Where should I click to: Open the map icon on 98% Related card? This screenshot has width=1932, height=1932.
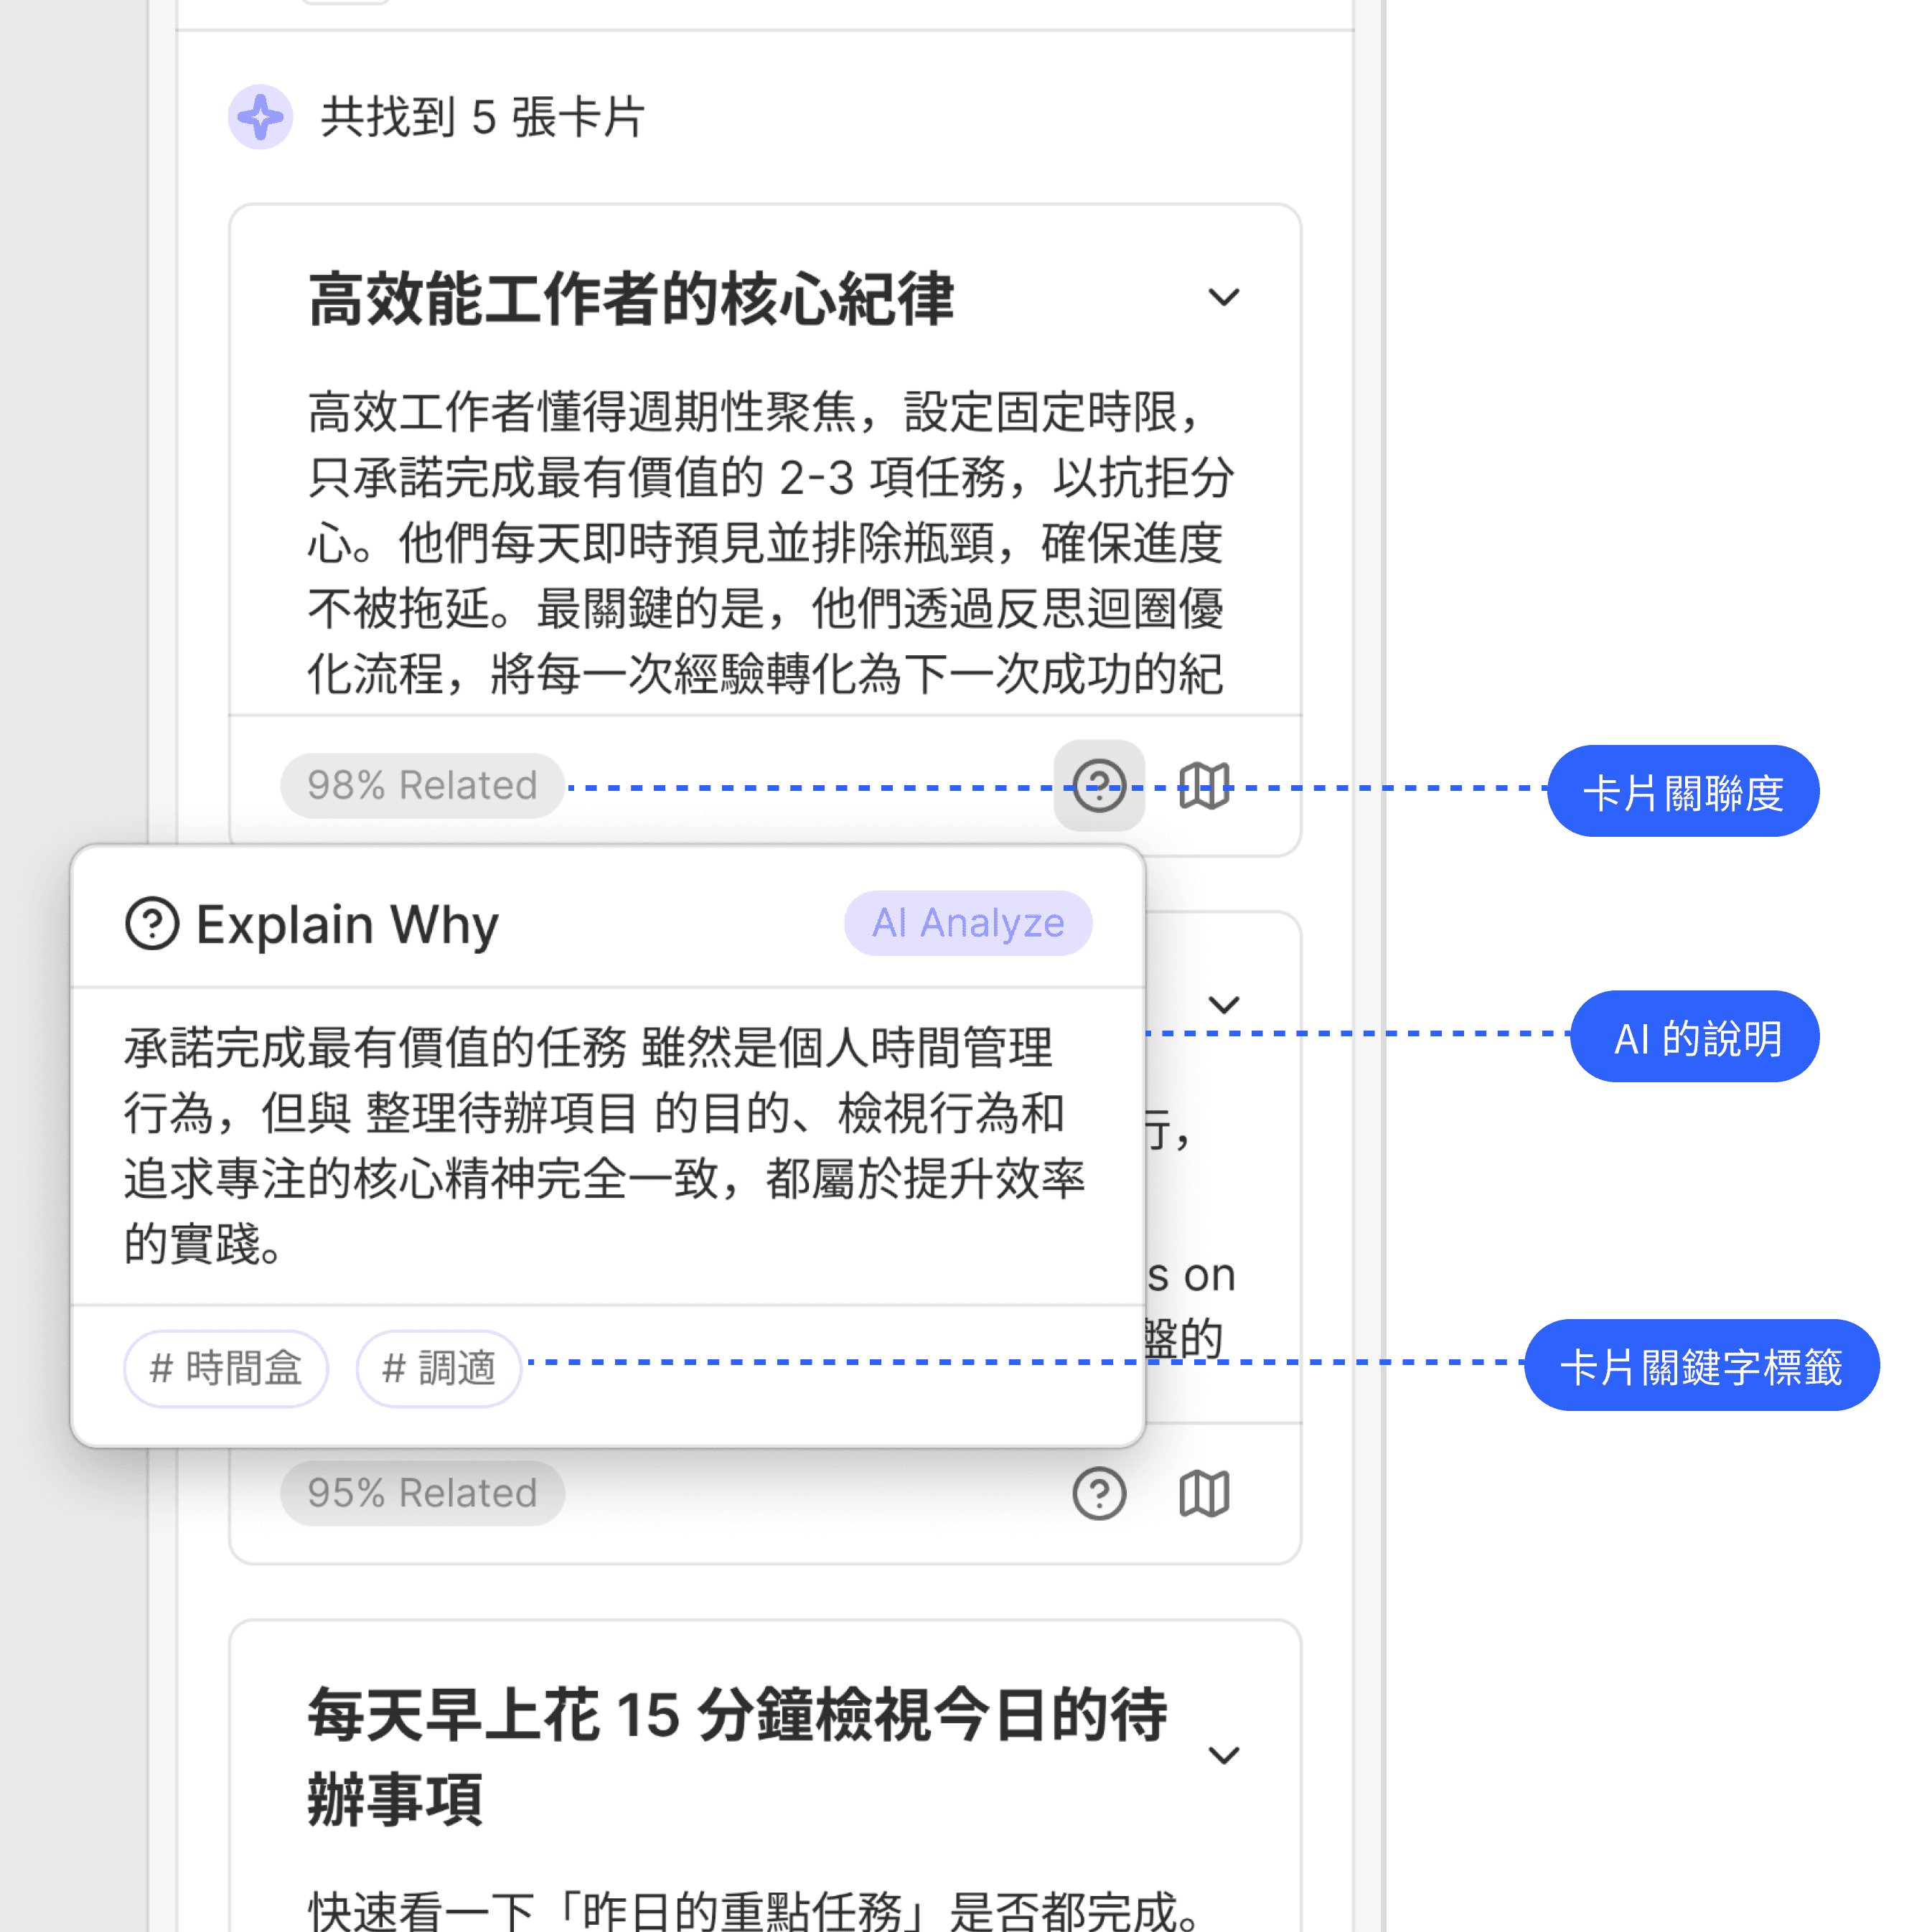[1203, 785]
